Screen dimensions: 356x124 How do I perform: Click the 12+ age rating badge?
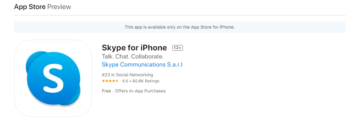coord(177,48)
